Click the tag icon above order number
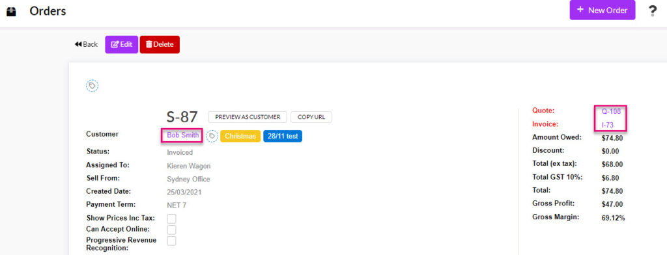The width and height of the screenshot is (667, 255). tap(92, 86)
